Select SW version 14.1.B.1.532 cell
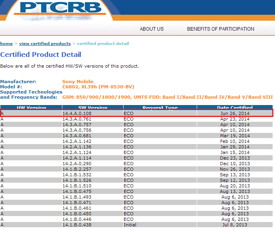Image resolution: width=275 pixels, height=230 pixels. pos(93,175)
